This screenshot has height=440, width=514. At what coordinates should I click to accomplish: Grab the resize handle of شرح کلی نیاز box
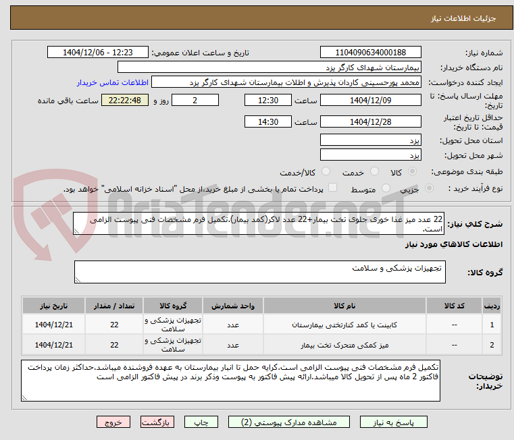pos(76,231)
